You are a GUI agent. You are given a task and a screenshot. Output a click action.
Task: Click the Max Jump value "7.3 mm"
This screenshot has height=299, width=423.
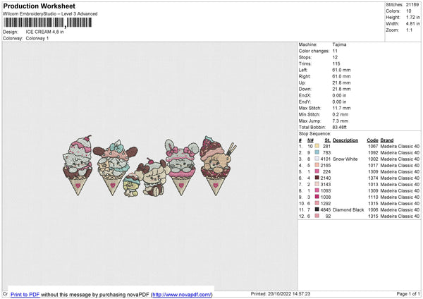point(341,121)
